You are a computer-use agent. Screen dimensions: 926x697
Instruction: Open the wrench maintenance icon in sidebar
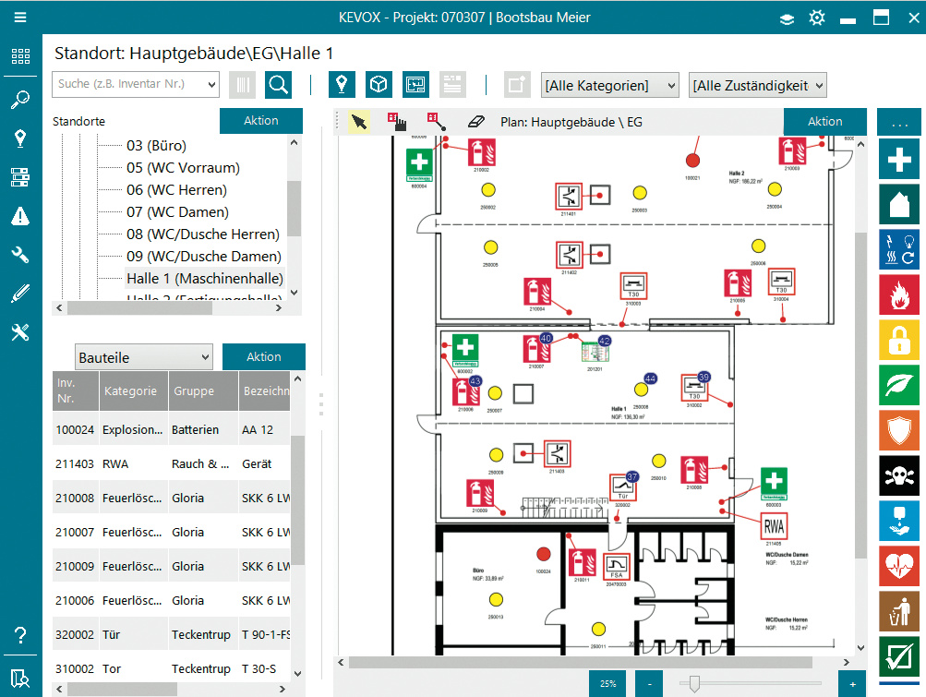[20, 255]
